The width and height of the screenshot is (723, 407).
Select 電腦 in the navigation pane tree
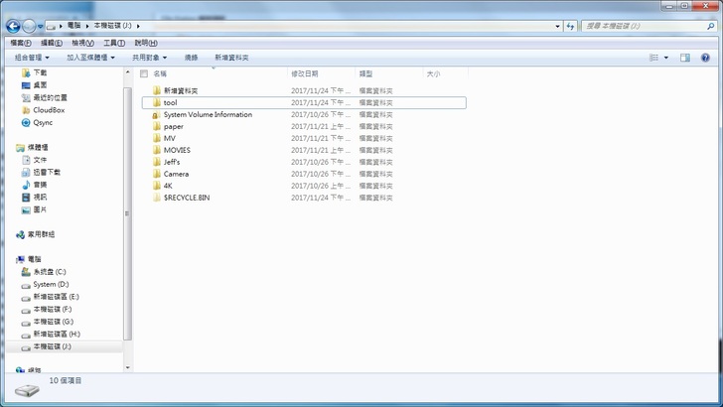tap(34, 259)
